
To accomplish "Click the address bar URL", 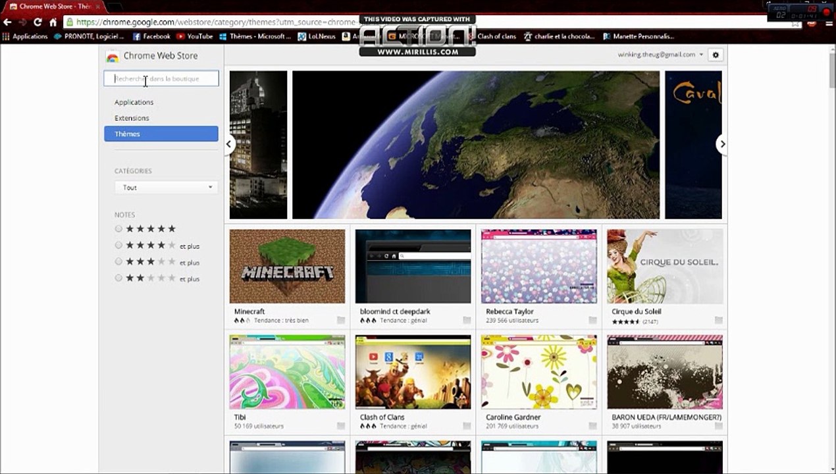I will coord(217,22).
